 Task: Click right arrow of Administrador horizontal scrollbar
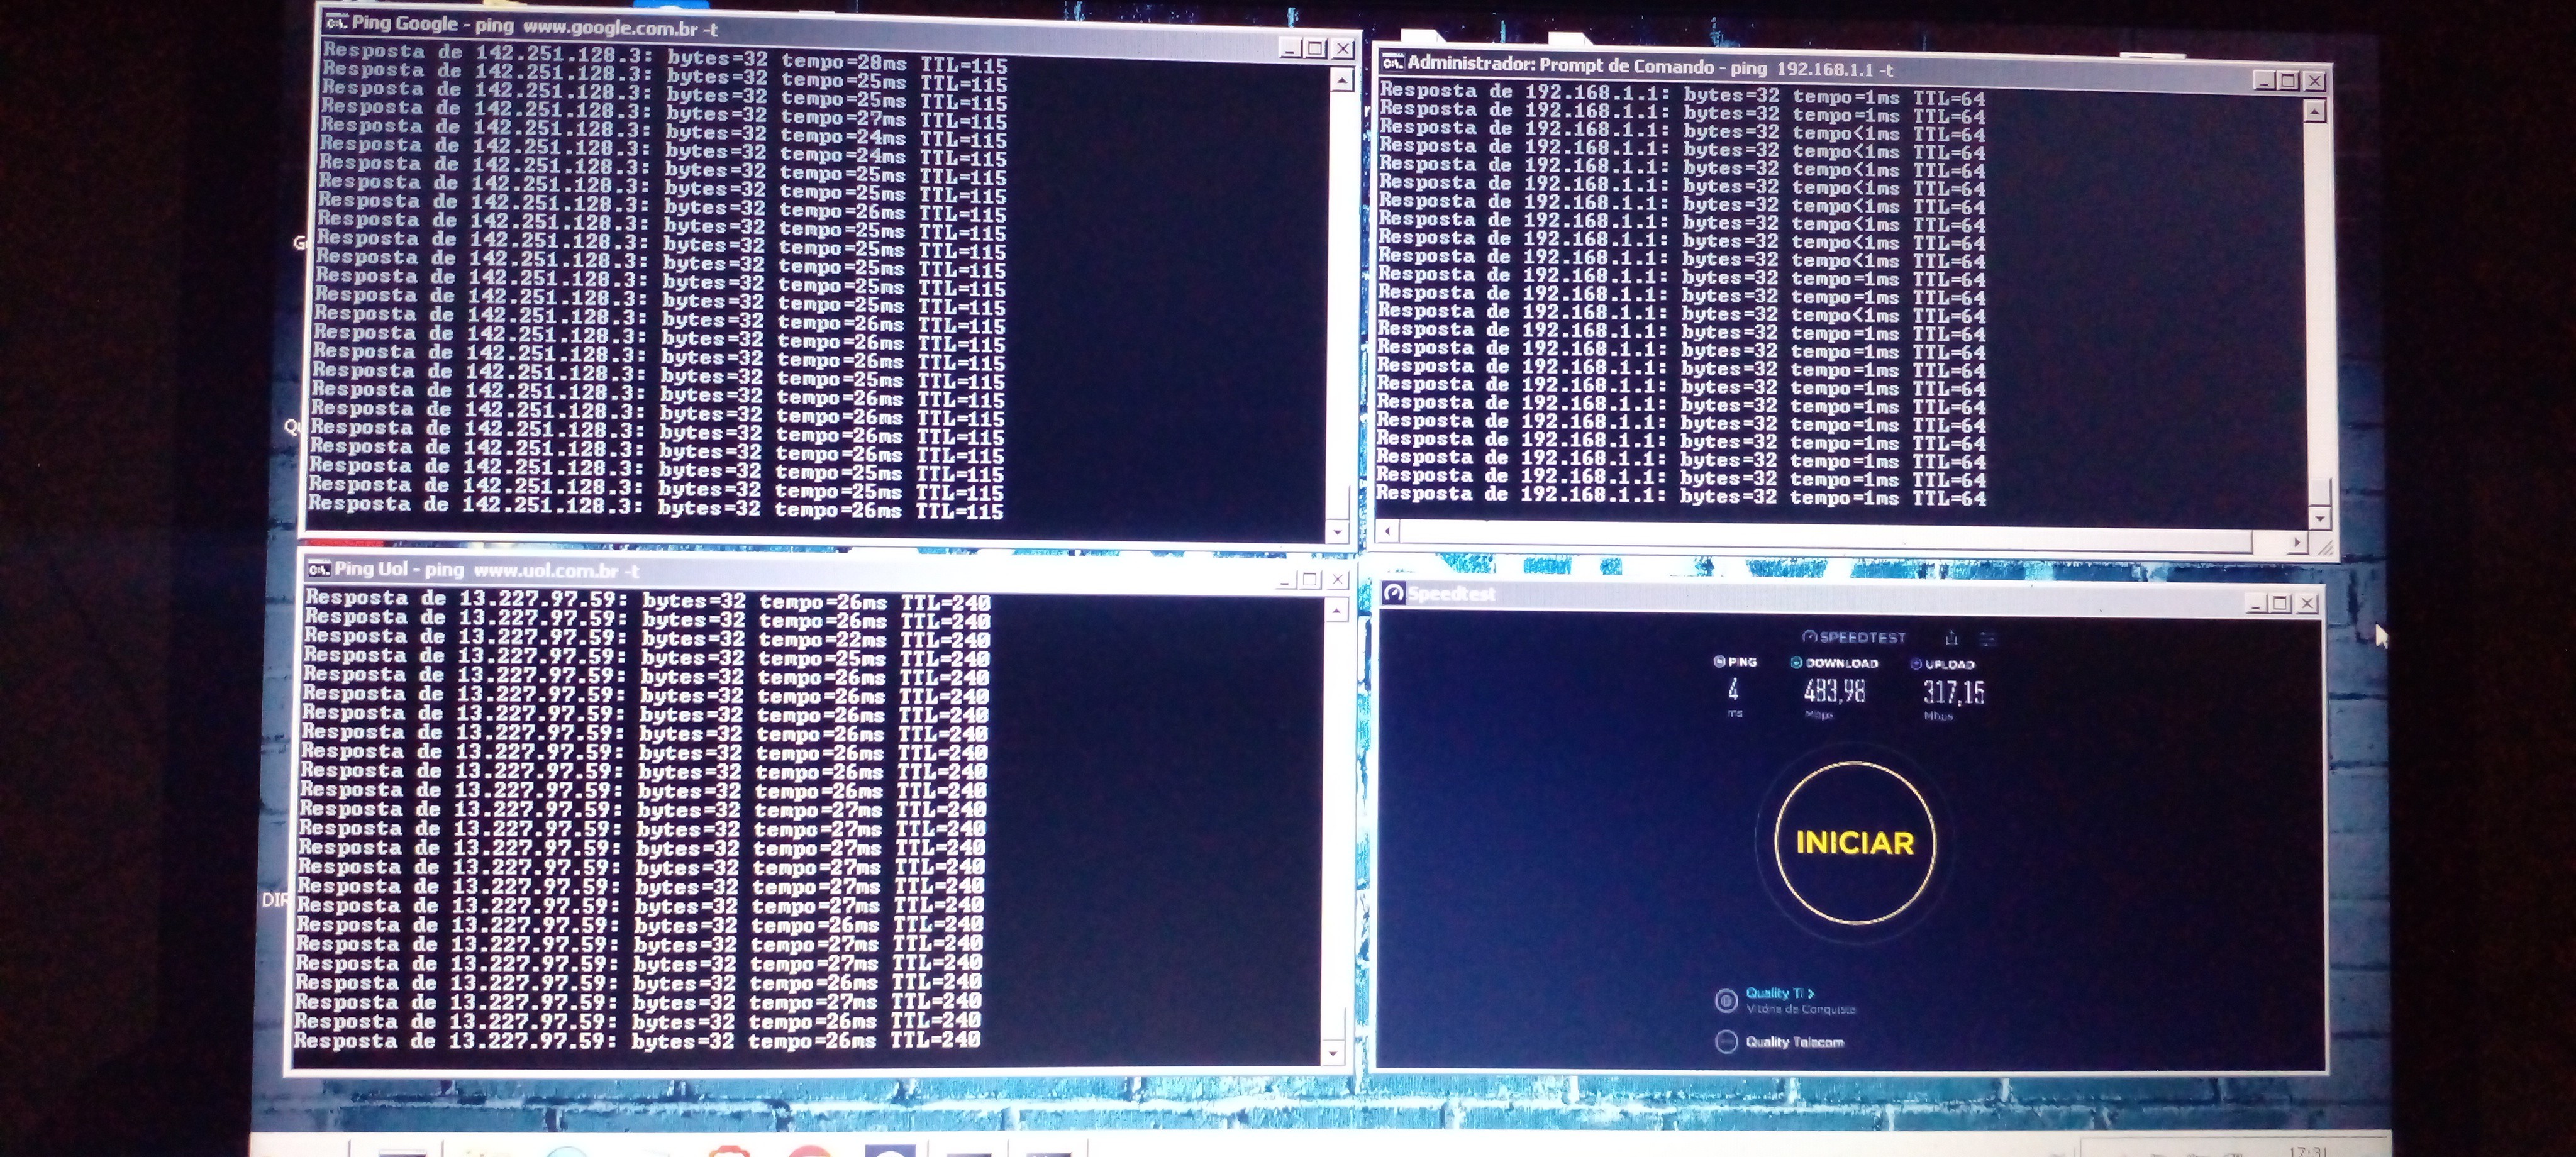click(2296, 542)
